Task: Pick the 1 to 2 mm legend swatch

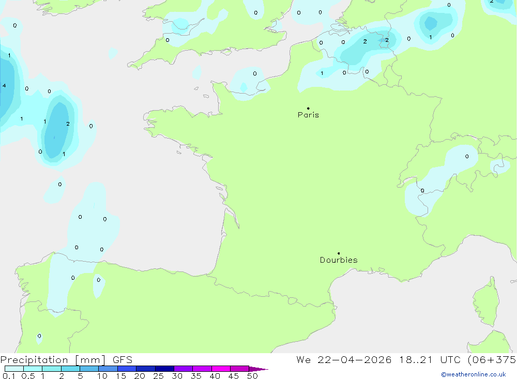Action: (52, 369)
